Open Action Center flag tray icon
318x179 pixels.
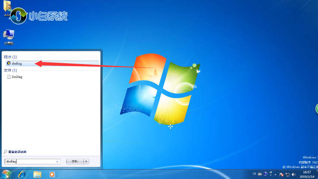[281, 174]
